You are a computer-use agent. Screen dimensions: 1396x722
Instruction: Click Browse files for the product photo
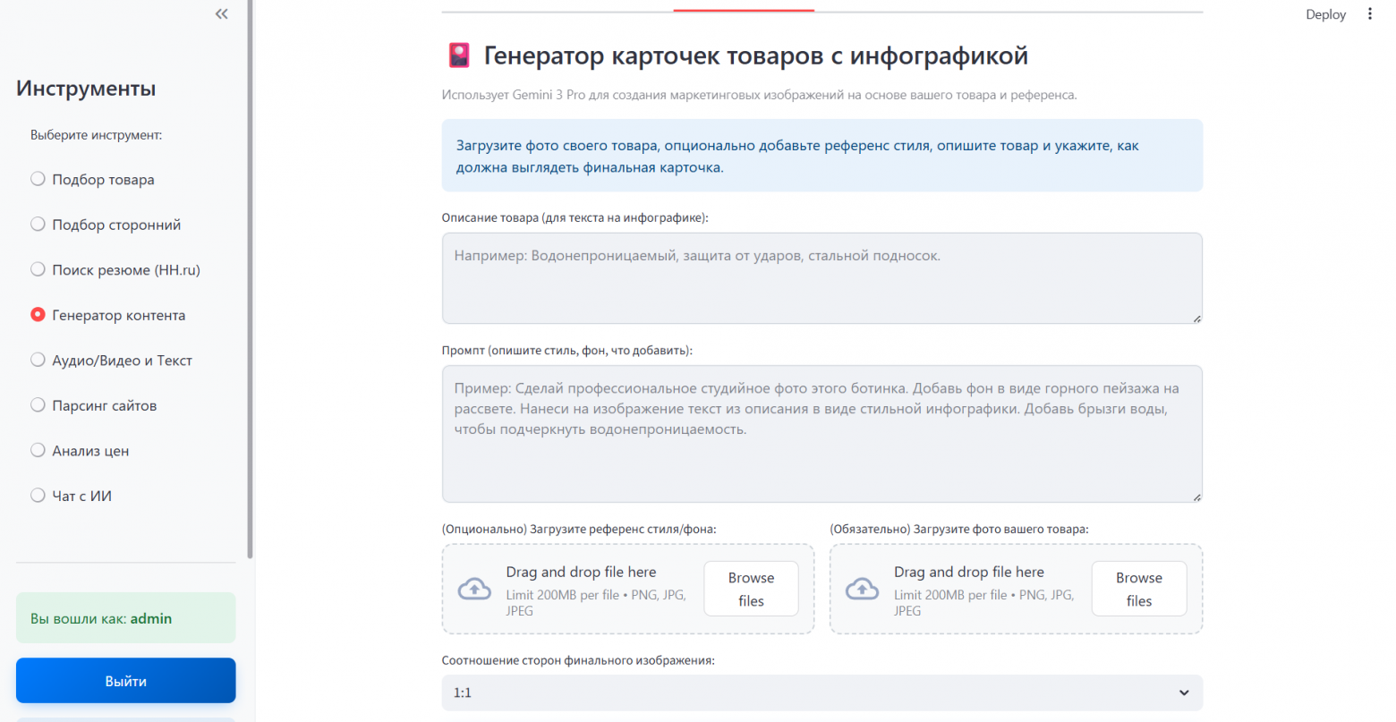click(x=1138, y=589)
